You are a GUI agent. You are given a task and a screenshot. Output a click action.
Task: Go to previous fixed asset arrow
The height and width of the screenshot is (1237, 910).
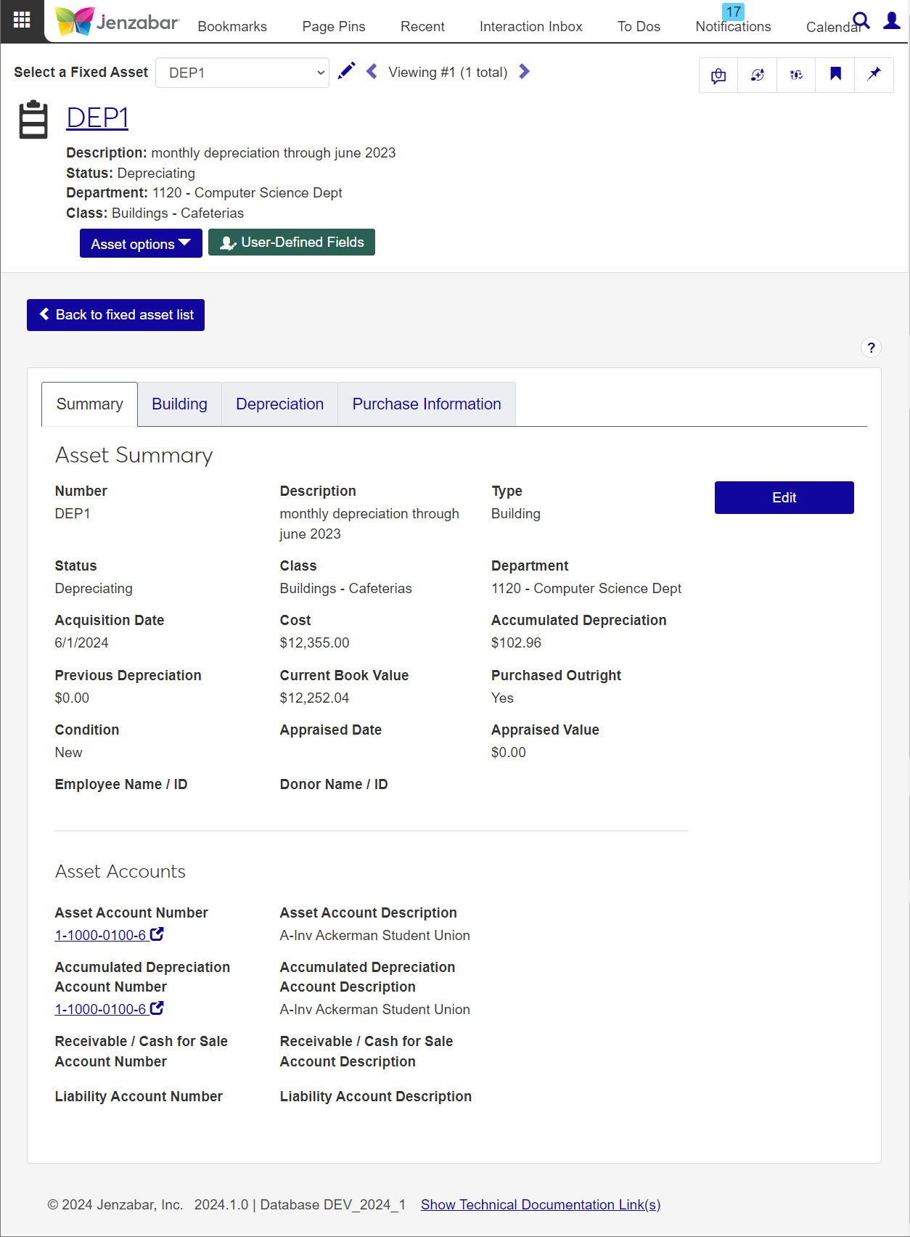pos(372,71)
